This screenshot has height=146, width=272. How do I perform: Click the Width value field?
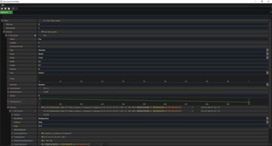153,61
